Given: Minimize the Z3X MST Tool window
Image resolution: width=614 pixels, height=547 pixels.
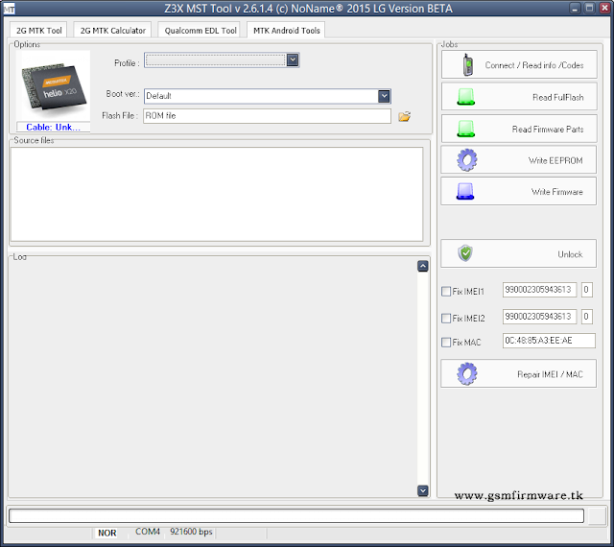Looking at the screenshot, I should [575, 9].
